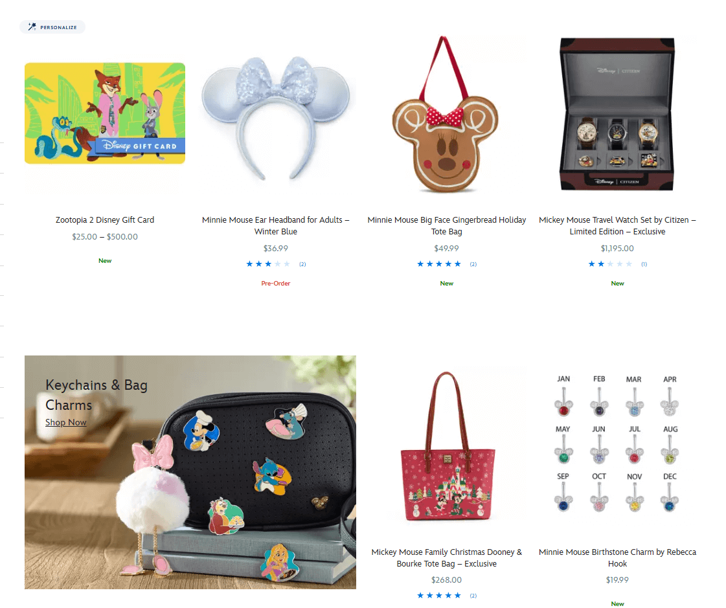Open the Keychains & Bag Charms banner image
The image size is (726, 608).
(190, 472)
